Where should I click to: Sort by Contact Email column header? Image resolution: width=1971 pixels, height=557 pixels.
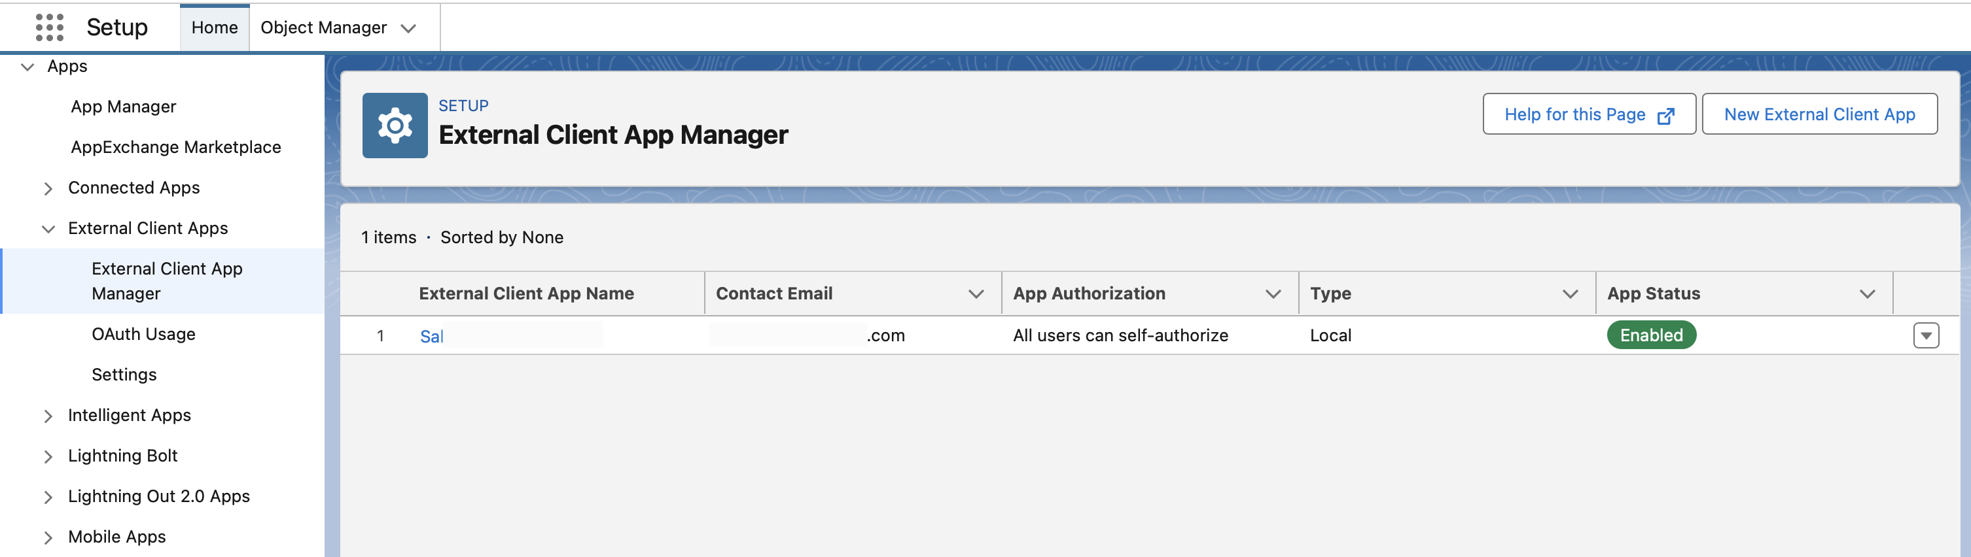click(x=773, y=294)
